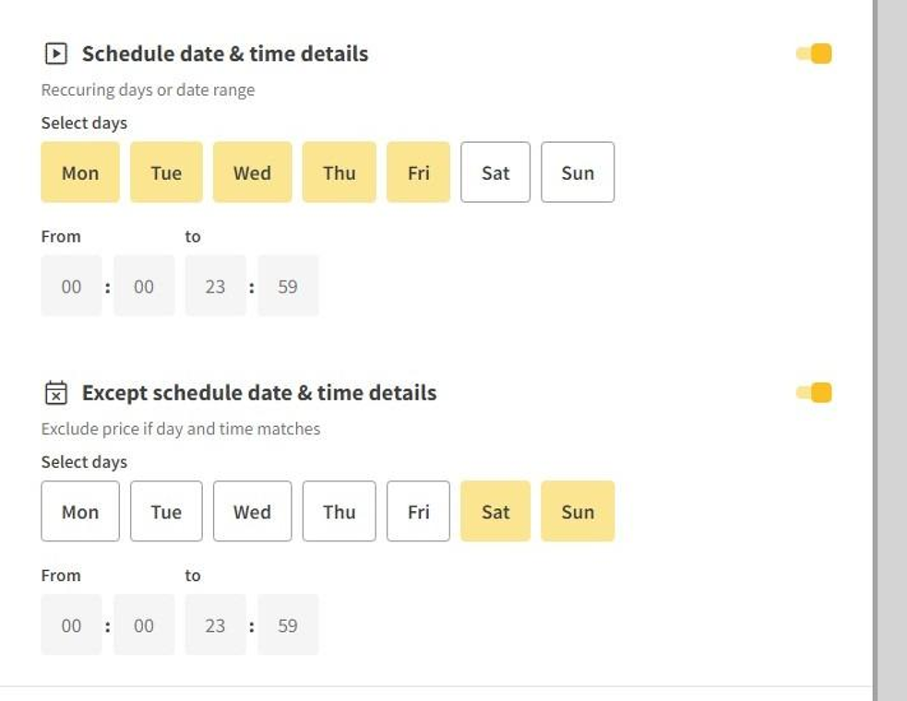Select Fri in Except schedule days
Viewport: 907px width, 701px height.
[418, 511]
